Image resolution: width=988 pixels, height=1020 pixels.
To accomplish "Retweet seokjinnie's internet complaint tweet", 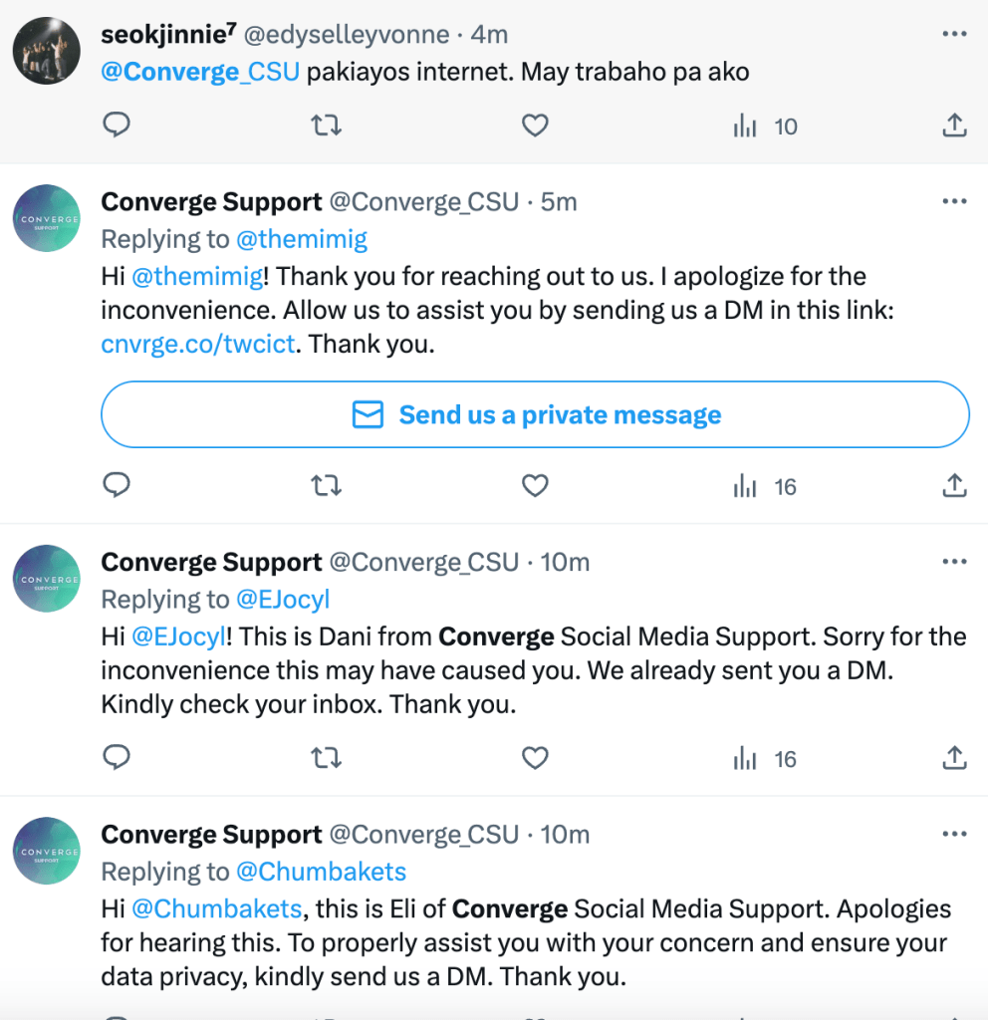I will click(326, 126).
